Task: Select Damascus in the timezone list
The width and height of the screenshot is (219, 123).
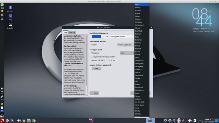Action: tap(142, 75)
